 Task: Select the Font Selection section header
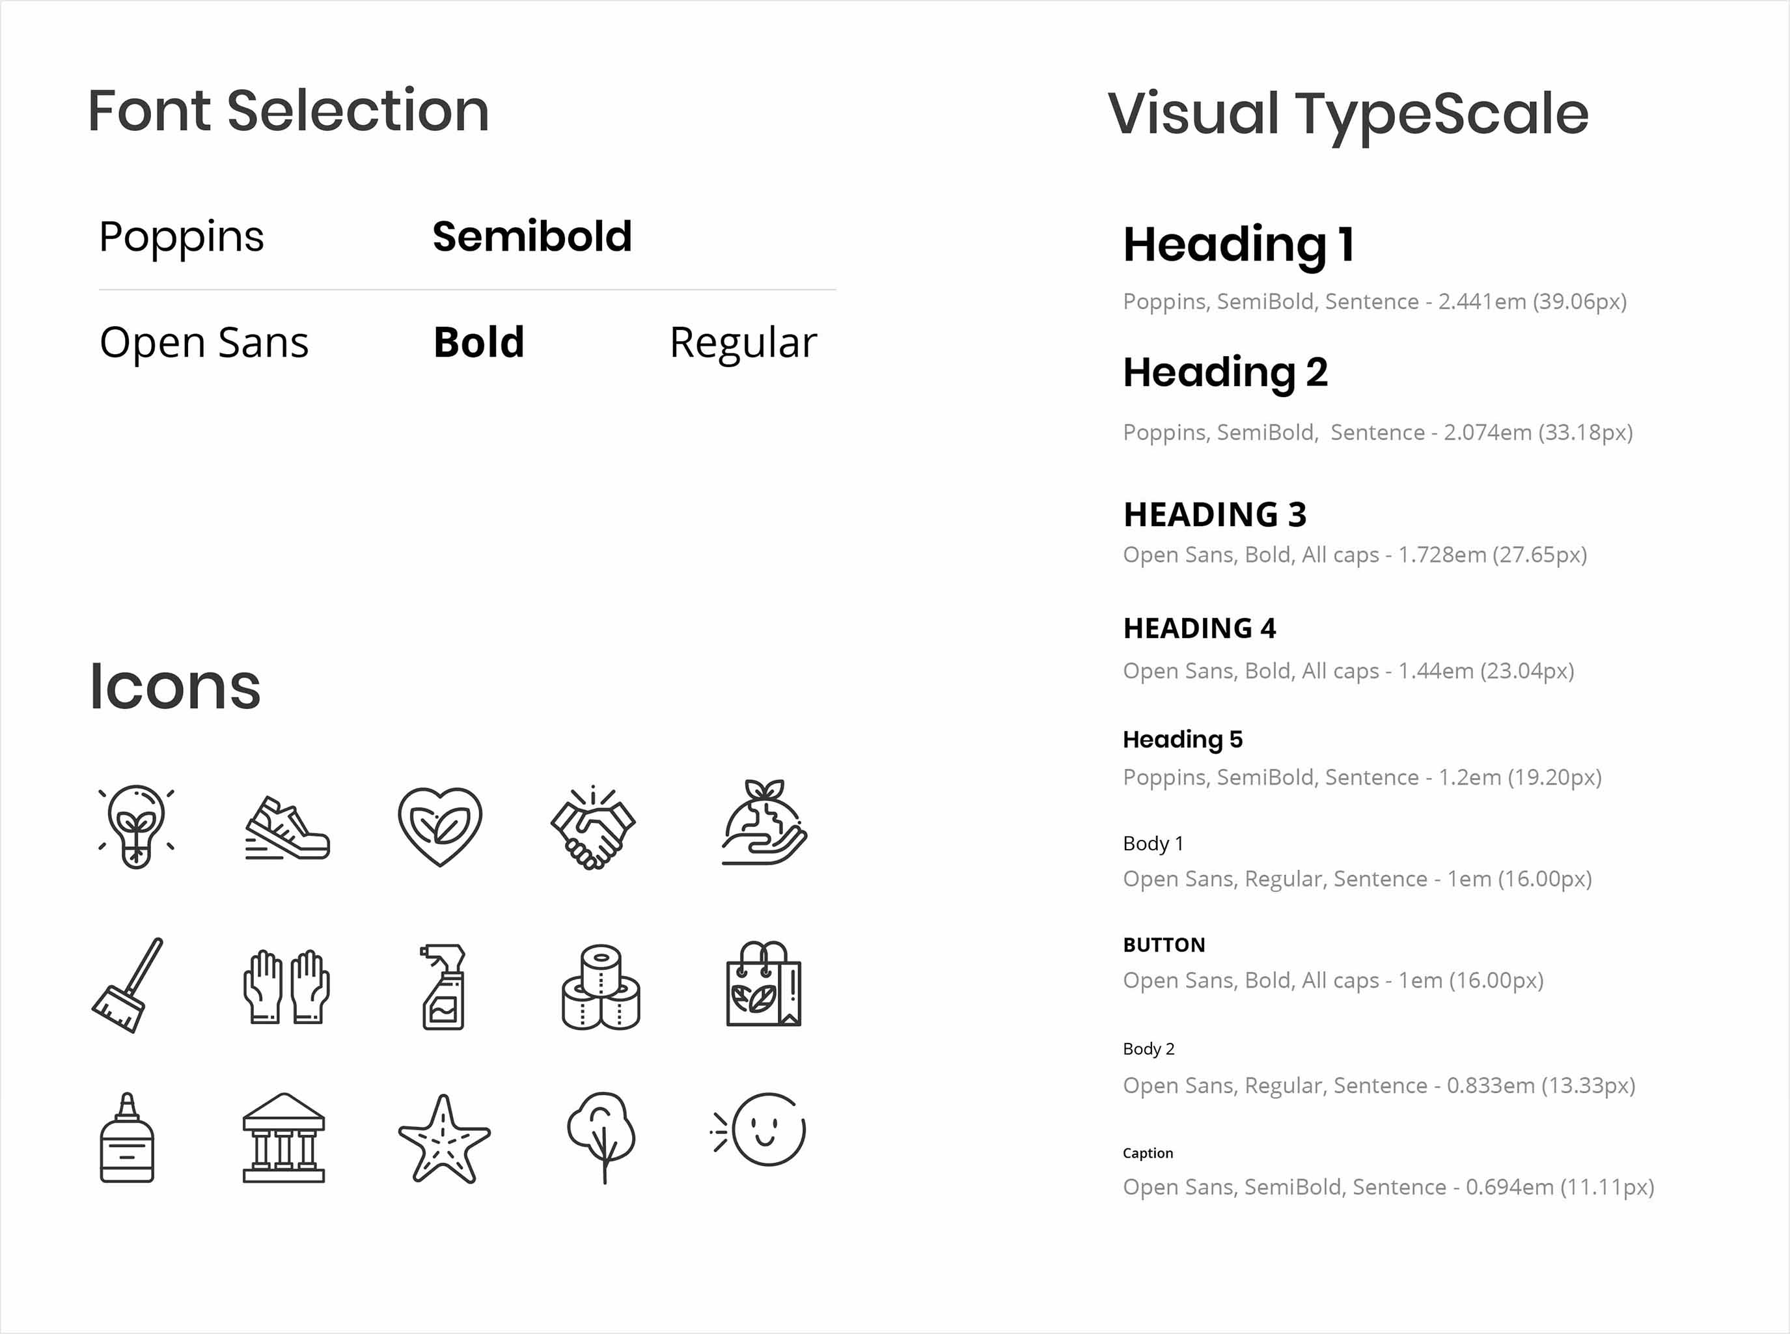click(x=280, y=109)
